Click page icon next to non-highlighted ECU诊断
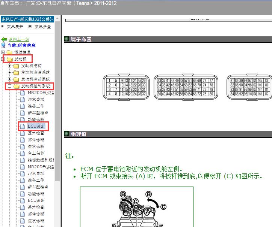Screen dimensions: 272x227 tap(23, 201)
